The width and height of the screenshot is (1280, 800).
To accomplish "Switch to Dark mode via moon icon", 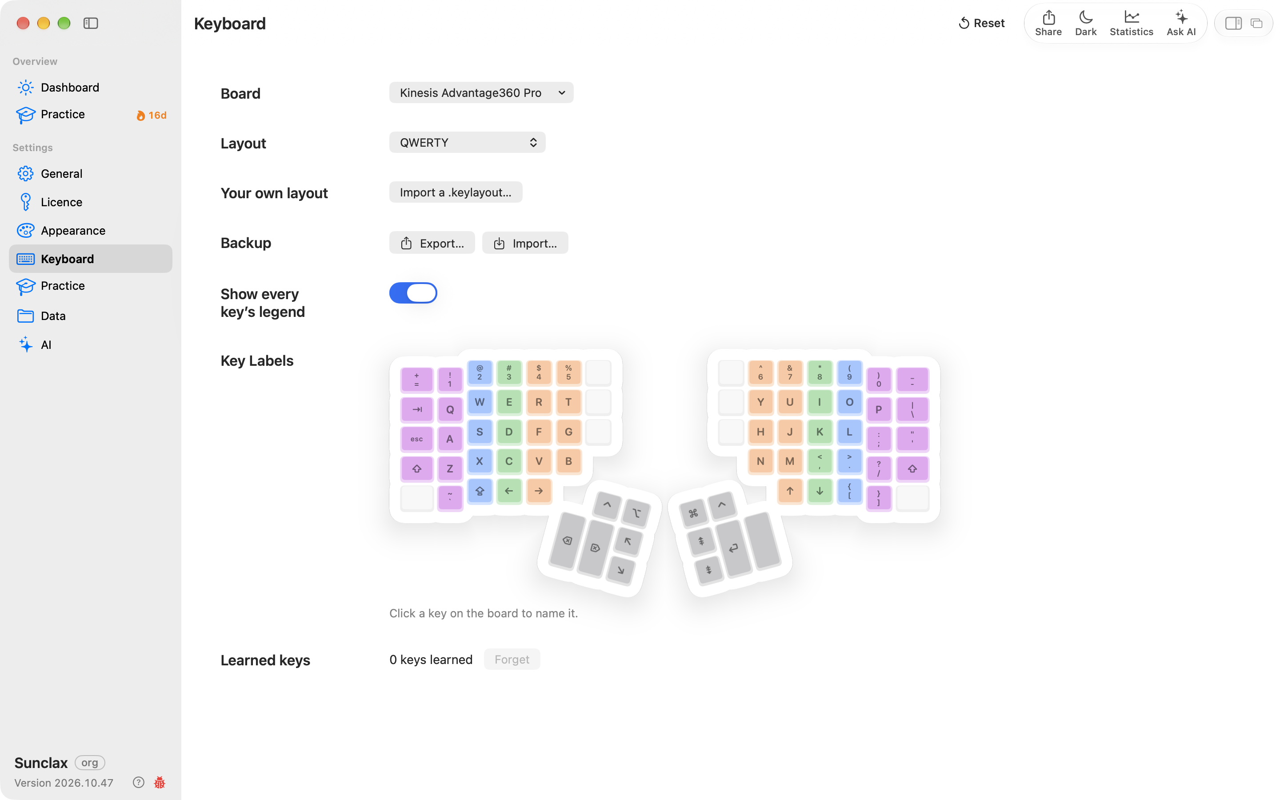I will [1085, 23].
